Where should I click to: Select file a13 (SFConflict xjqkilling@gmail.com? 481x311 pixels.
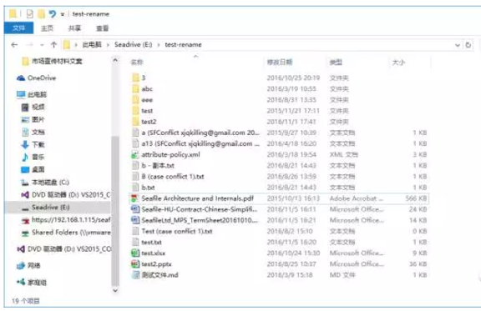tap(200, 143)
